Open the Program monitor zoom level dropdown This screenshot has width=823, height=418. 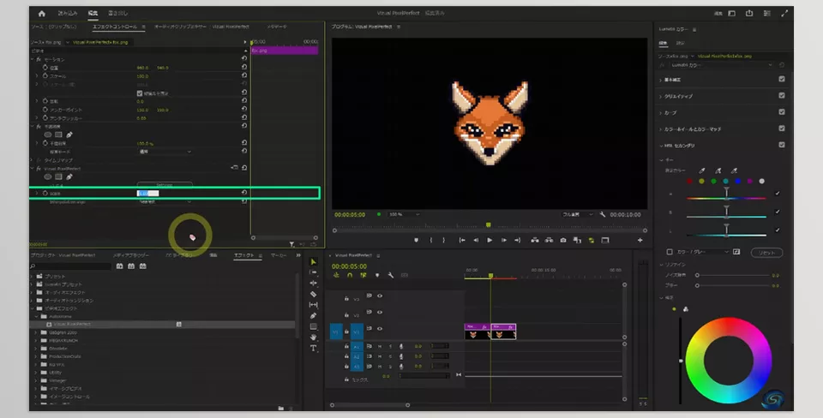click(x=404, y=214)
